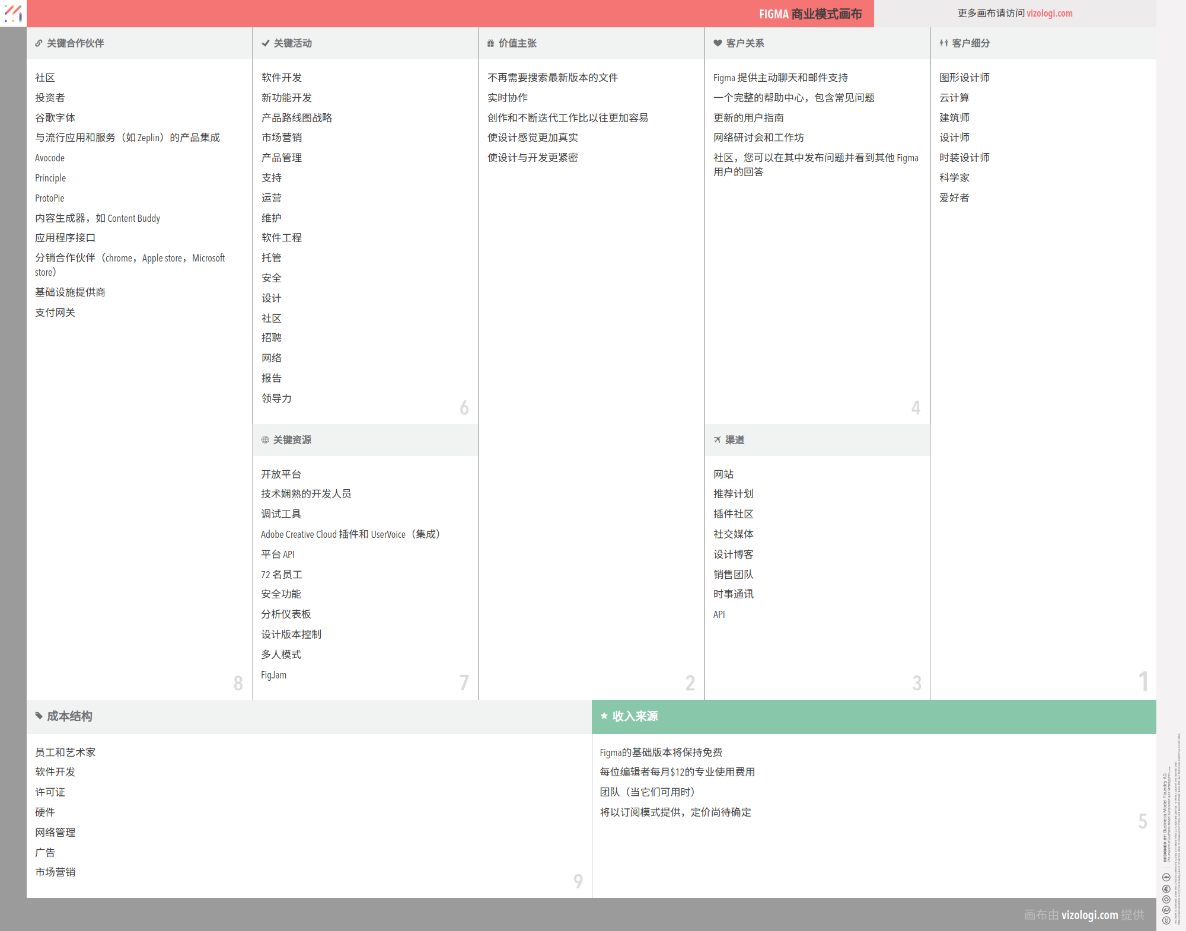1186x931 pixels.
Task: Click the tag icon beside 成本结构 header
Action: 38,716
